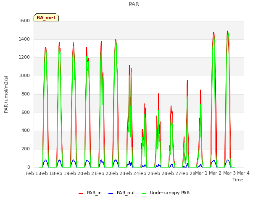Image resolution: width=269 pixels, height=201 pixels.
Task: Click the chart title PAR
Action: (134, 4)
